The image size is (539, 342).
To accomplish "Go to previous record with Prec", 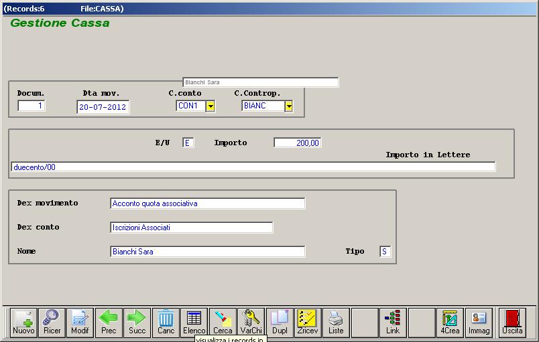I will coord(109,322).
